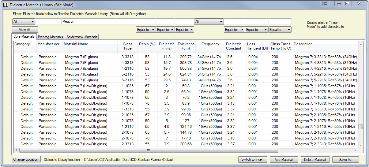This screenshot has width=369, height=167.
Task: Click the vertical scrollbar up arrow
Action: [360, 44]
